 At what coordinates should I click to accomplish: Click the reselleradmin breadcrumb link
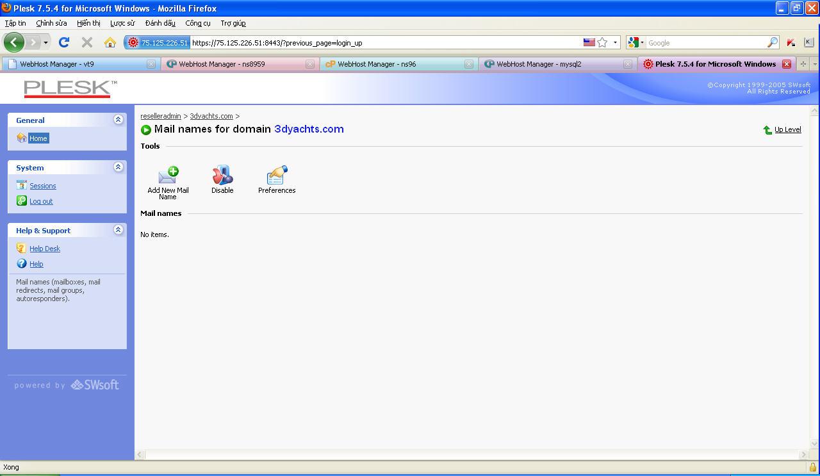pyautogui.click(x=161, y=116)
